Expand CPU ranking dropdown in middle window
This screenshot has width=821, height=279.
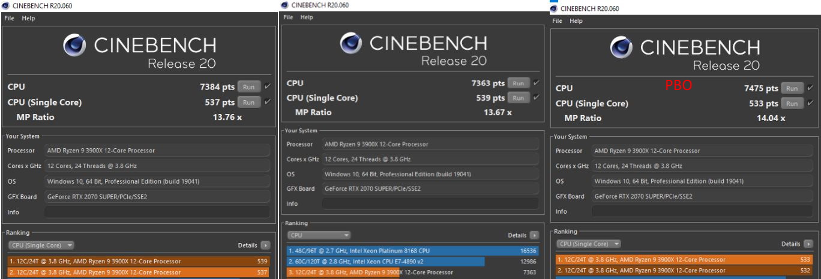[319, 235]
